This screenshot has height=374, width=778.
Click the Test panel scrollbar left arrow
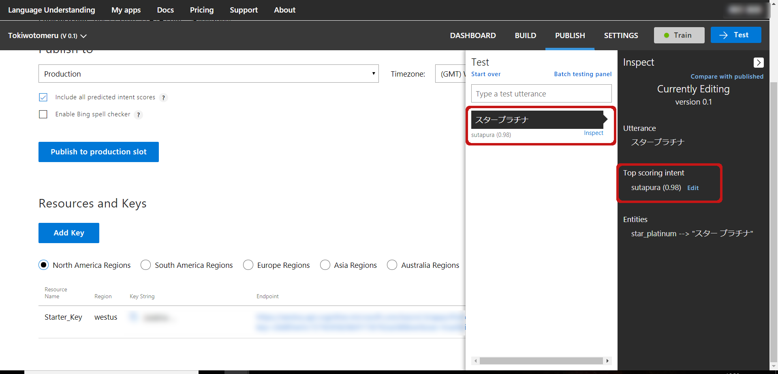pos(476,361)
